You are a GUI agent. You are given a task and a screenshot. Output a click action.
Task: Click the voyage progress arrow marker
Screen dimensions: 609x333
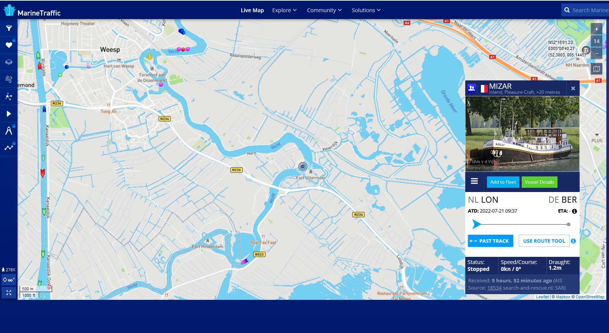point(476,224)
